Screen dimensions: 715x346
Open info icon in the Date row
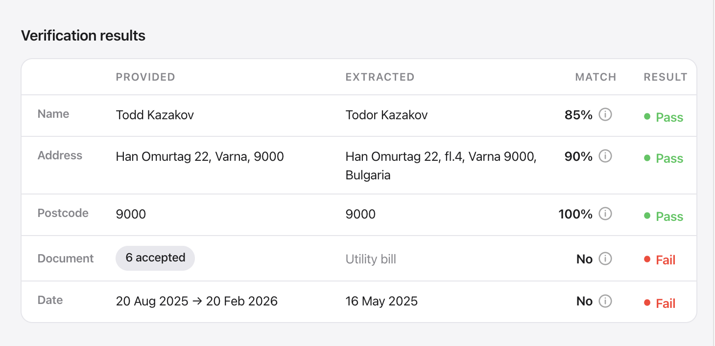pos(605,301)
